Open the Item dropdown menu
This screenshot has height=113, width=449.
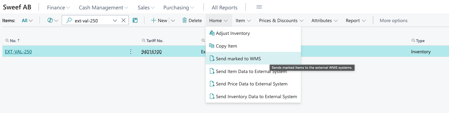(x=243, y=21)
